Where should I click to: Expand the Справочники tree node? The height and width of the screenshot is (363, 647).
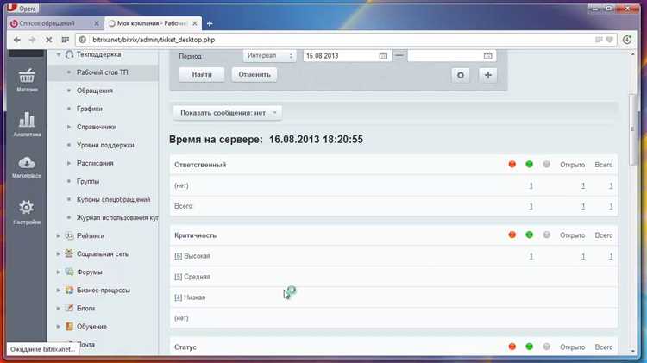[69, 127]
